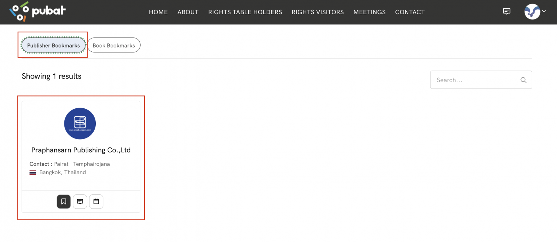Remove the bookmark on the Praphansarn card
Viewport: 557px width, 242px height.
[64, 201]
